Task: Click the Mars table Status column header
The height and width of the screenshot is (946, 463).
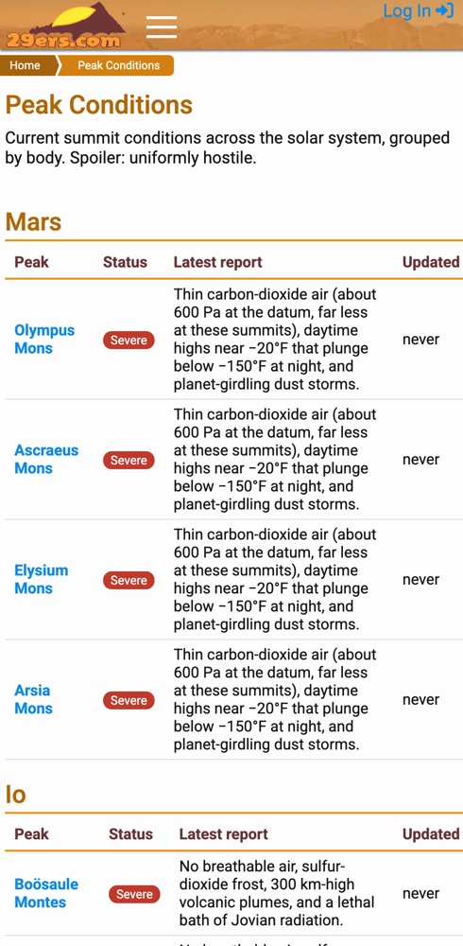Action: point(125,262)
